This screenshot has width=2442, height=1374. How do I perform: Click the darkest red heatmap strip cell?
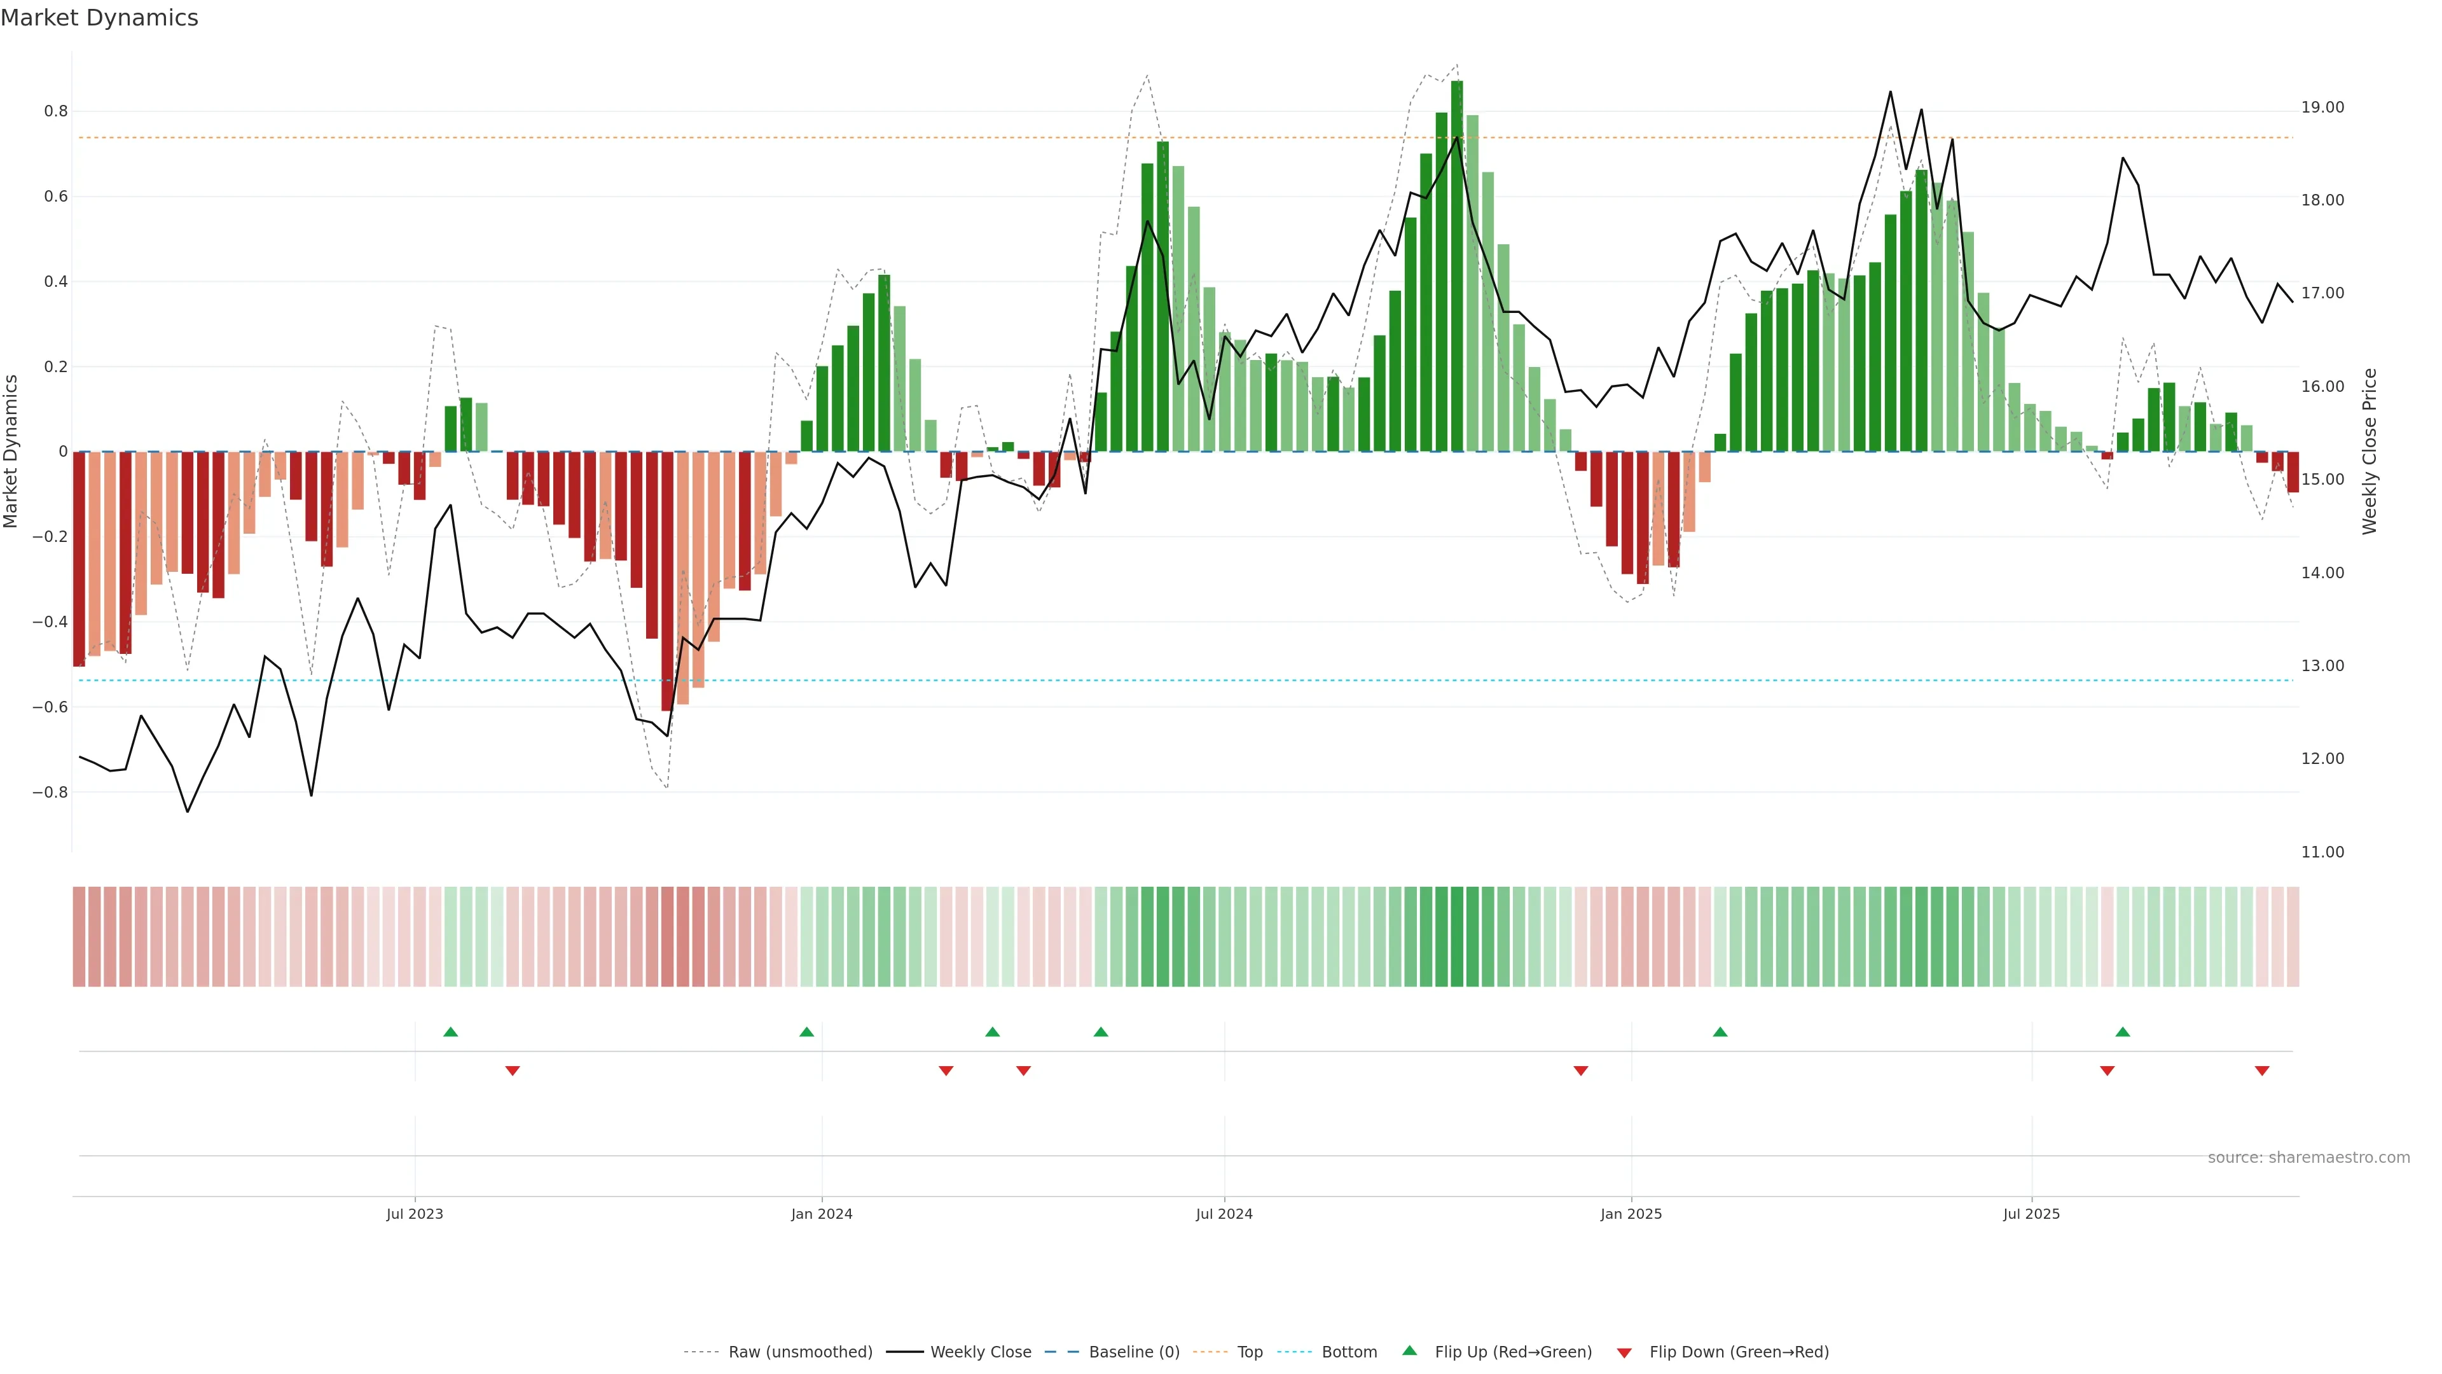point(667,937)
